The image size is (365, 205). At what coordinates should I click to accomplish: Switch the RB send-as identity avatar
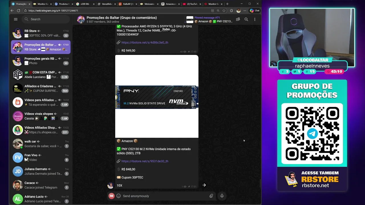(x=111, y=196)
